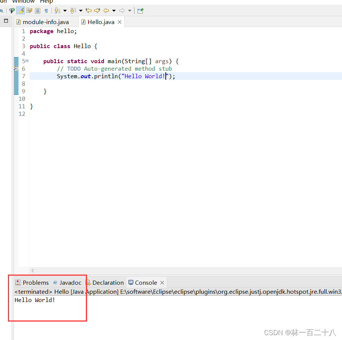Close the Console view

[x=162, y=282]
